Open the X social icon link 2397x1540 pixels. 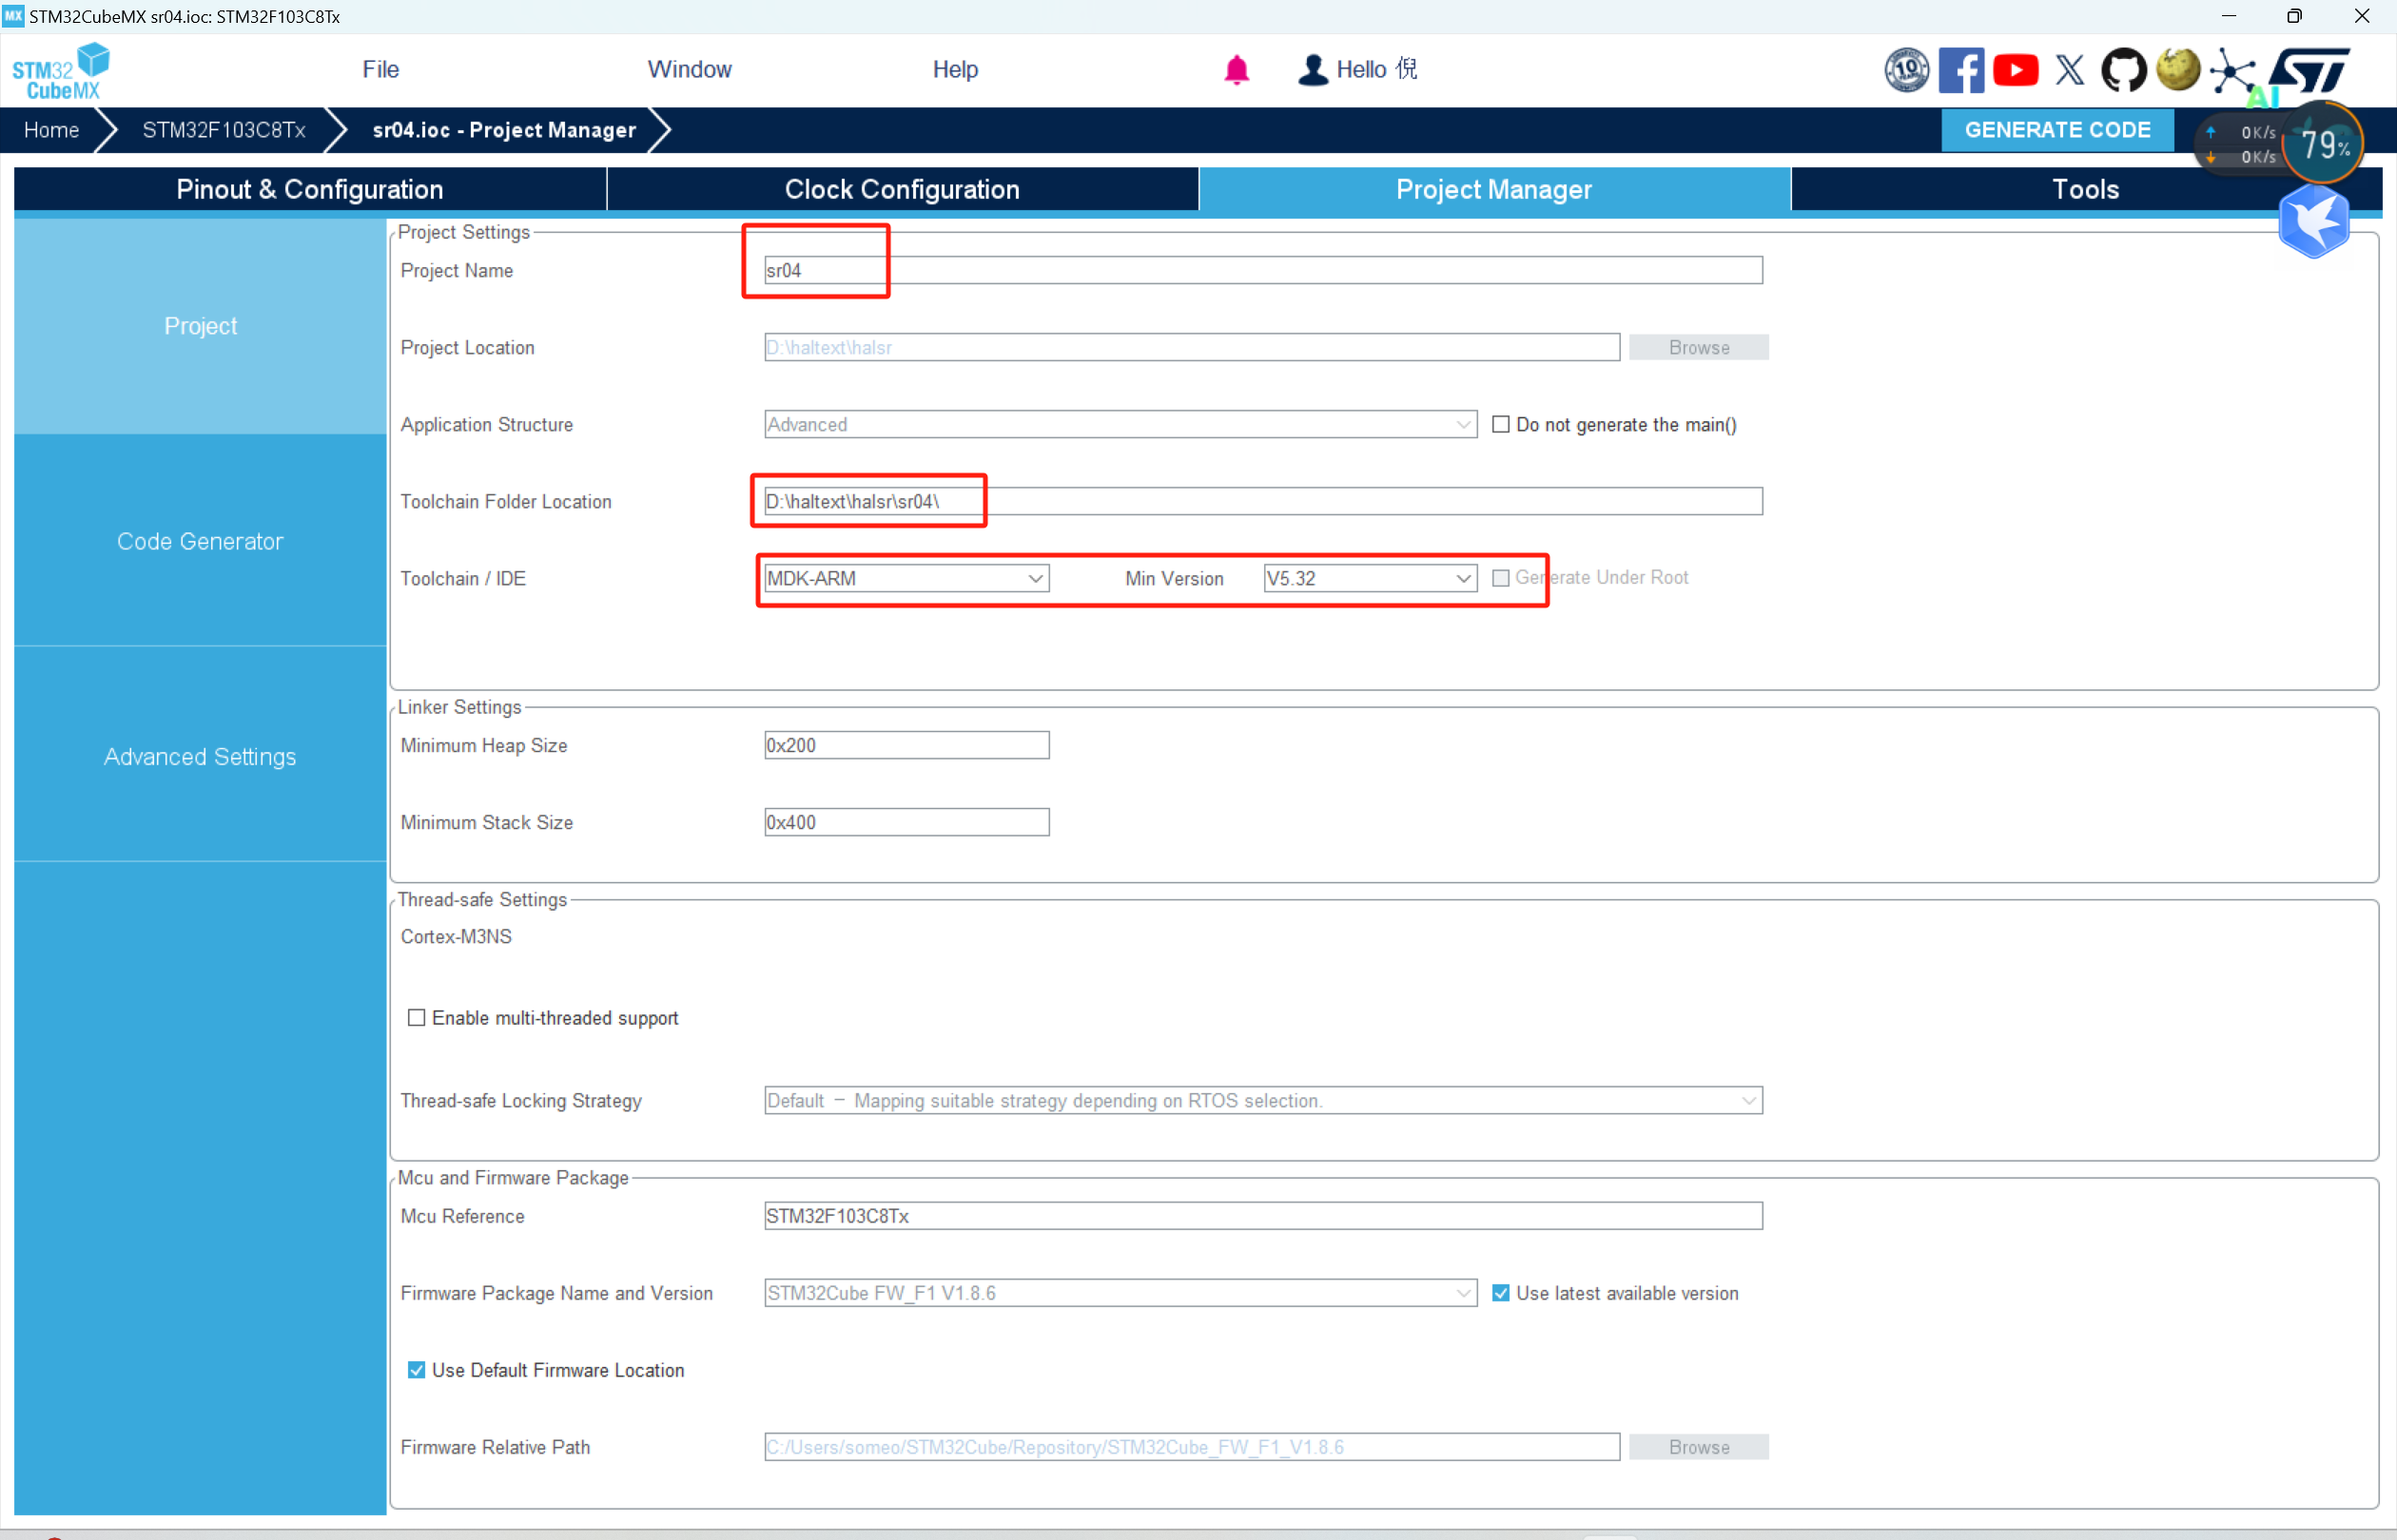[x=2070, y=70]
